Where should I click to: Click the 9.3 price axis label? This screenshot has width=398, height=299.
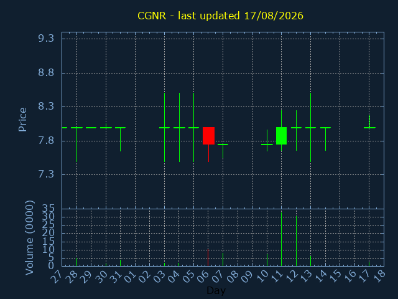click(46, 39)
